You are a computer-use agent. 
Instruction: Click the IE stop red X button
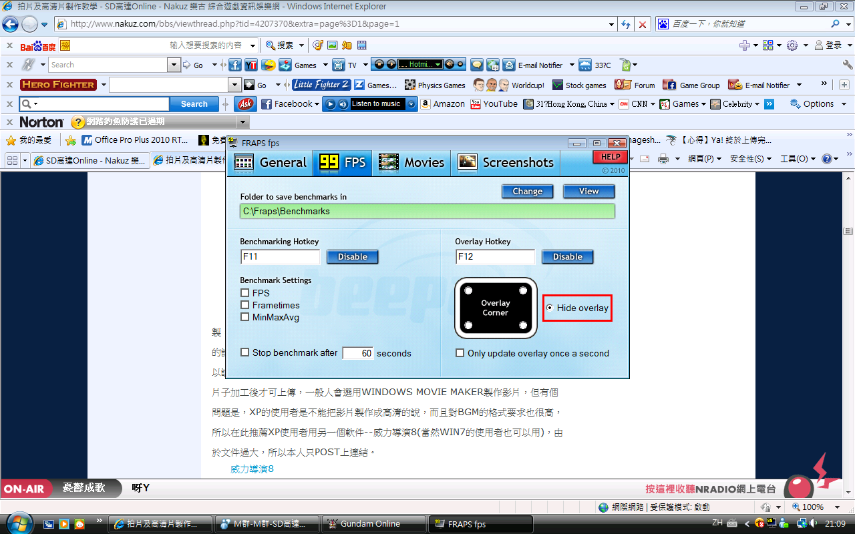tap(643, 24)
